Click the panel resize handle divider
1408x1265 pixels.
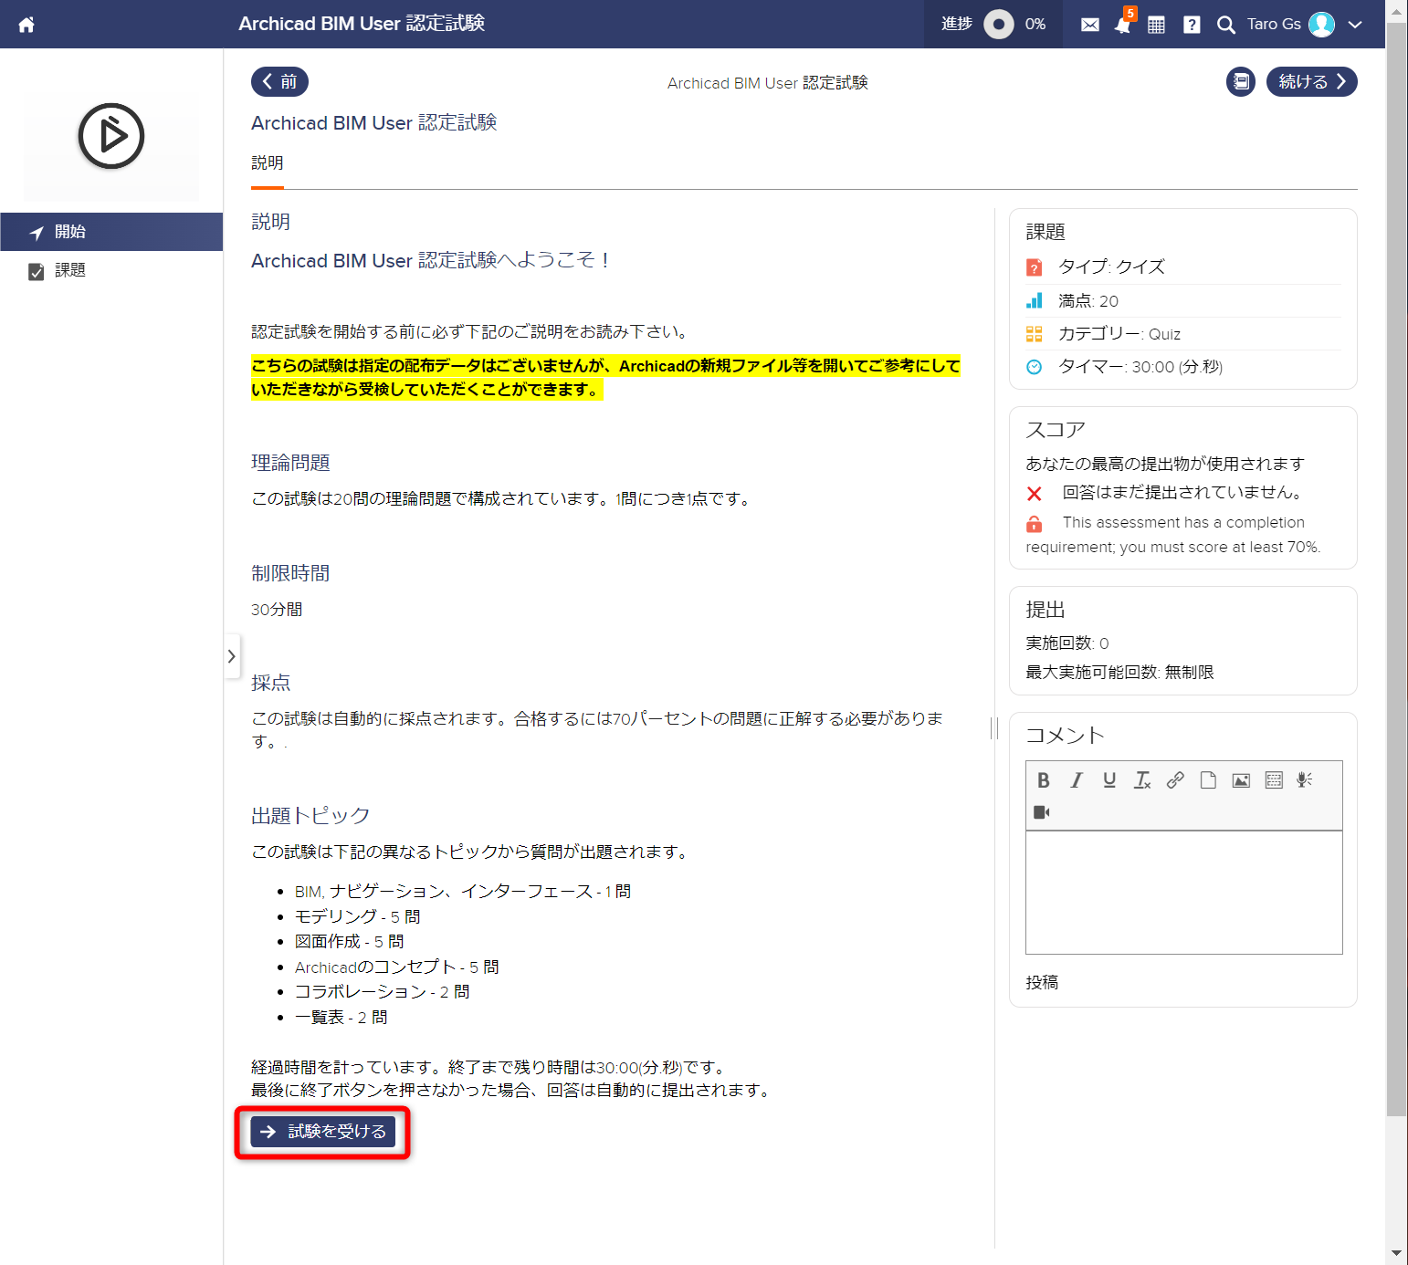[994, 728]
